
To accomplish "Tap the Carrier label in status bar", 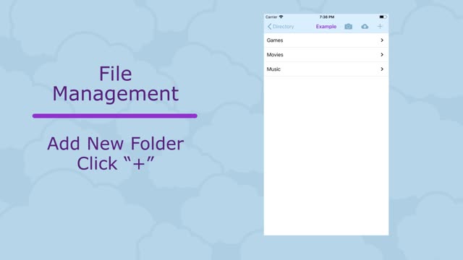I will [x=271, y=17].
